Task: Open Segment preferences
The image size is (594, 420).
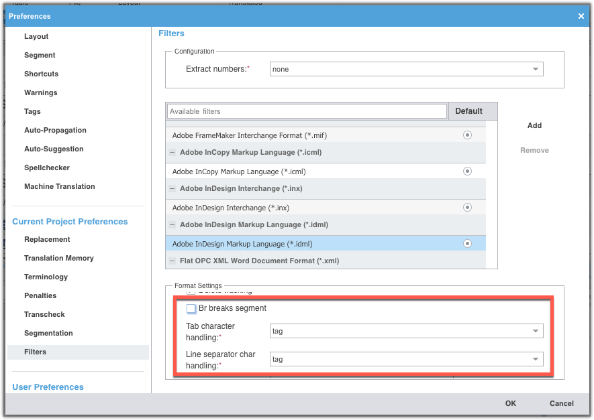Action: point(40,55)
